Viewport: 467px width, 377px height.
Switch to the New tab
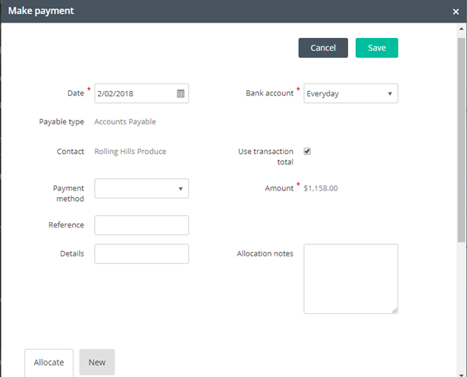(x=97, y=363)
